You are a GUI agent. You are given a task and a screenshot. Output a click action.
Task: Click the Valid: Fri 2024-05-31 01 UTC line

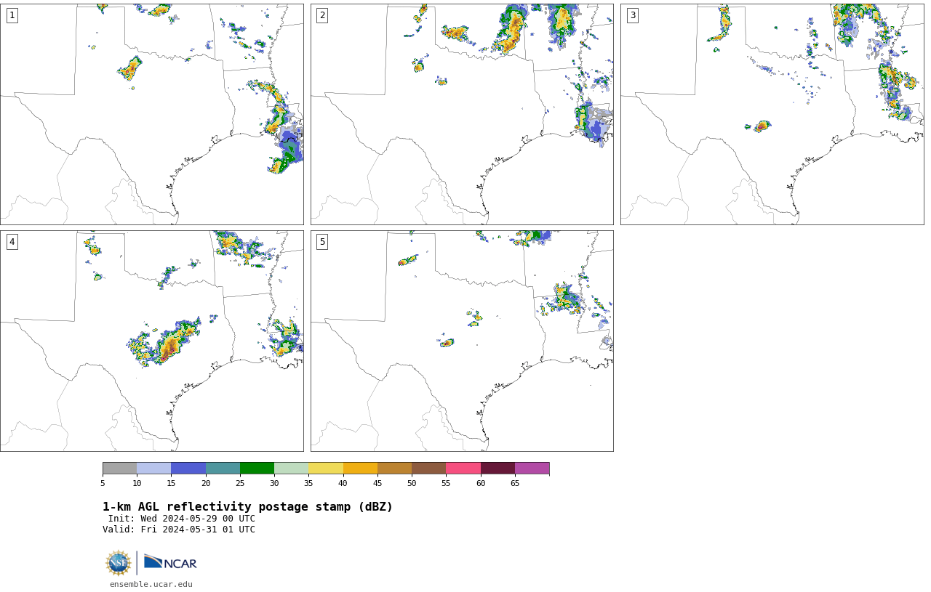[179, 530]
